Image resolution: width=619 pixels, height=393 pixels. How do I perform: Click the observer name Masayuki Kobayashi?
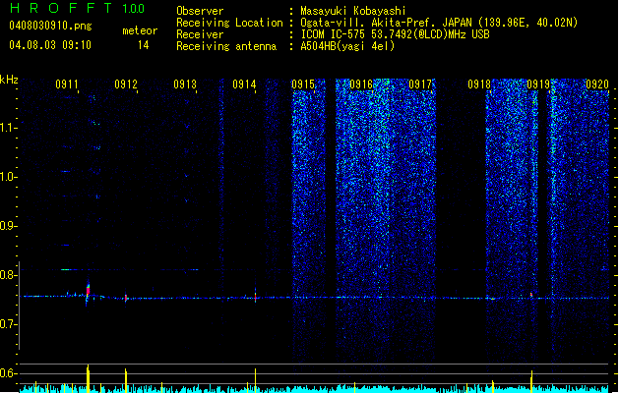click(x=353, y=11)
